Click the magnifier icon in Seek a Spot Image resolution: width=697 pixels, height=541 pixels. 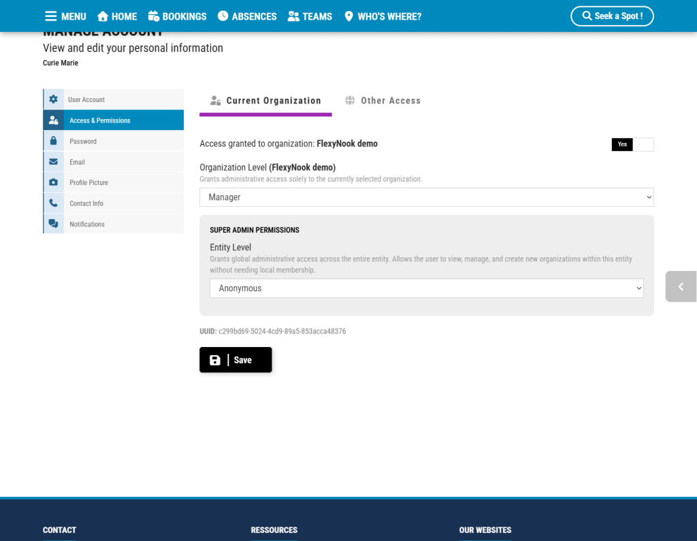587,16
